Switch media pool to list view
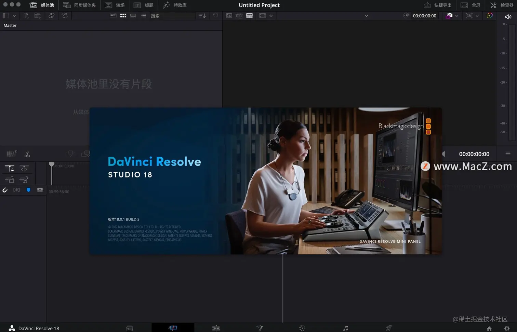 tap(143, 16)
